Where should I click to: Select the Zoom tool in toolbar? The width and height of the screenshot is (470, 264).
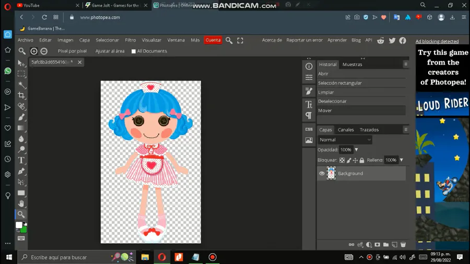21,214
